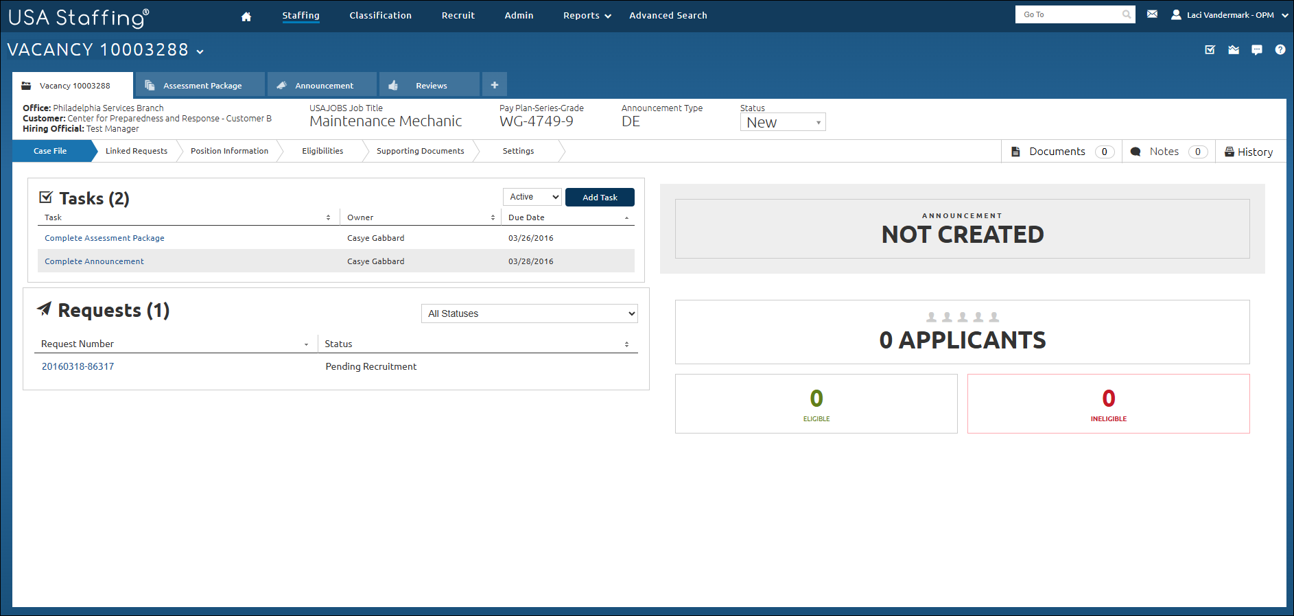This screenshot has height=616, width=1294.
Task: Click into the Go To search field
Action: point(1067,14)
